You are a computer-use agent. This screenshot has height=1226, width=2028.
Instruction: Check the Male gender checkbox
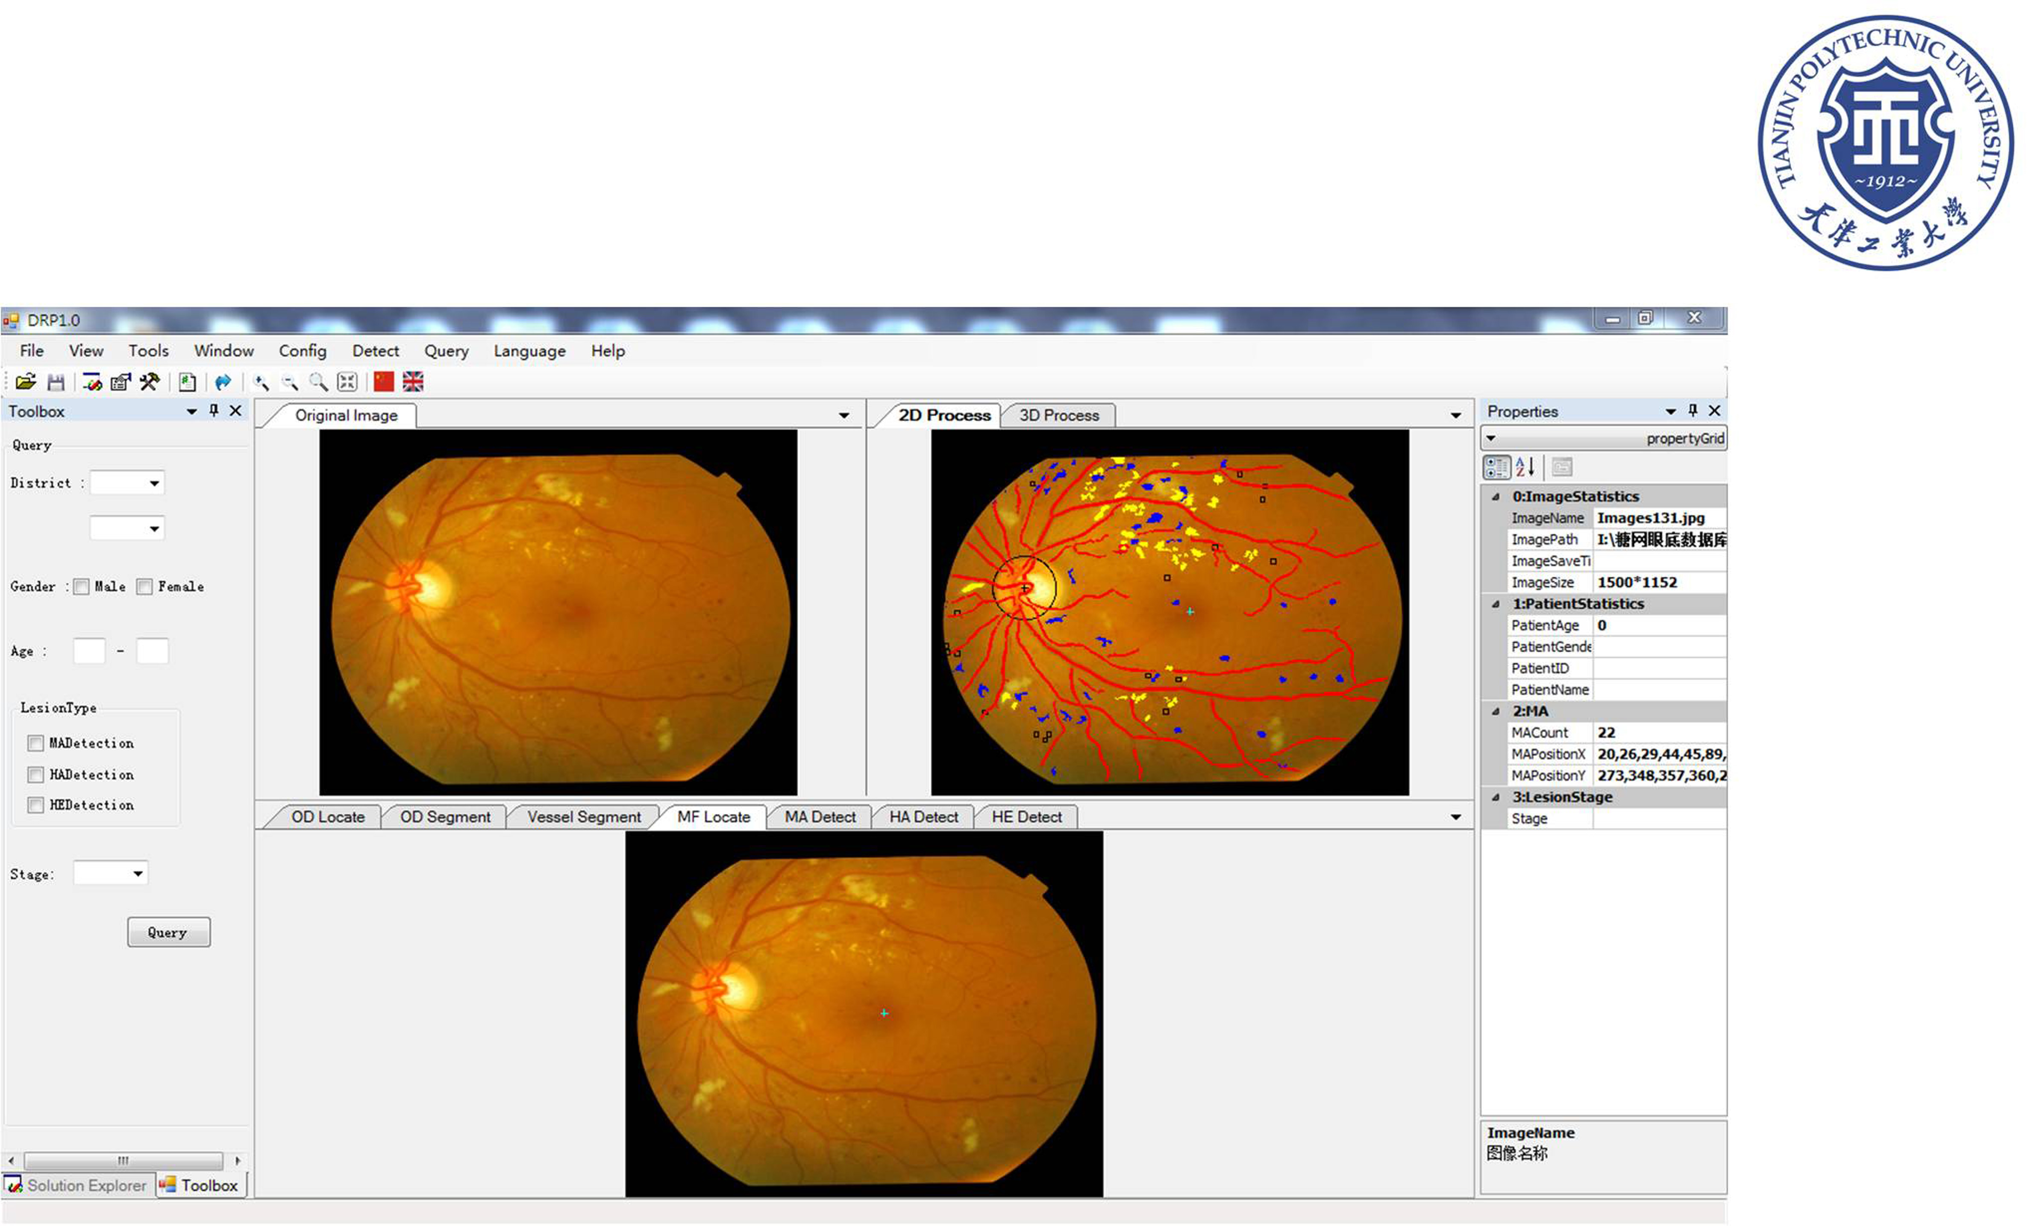[82, 587]
